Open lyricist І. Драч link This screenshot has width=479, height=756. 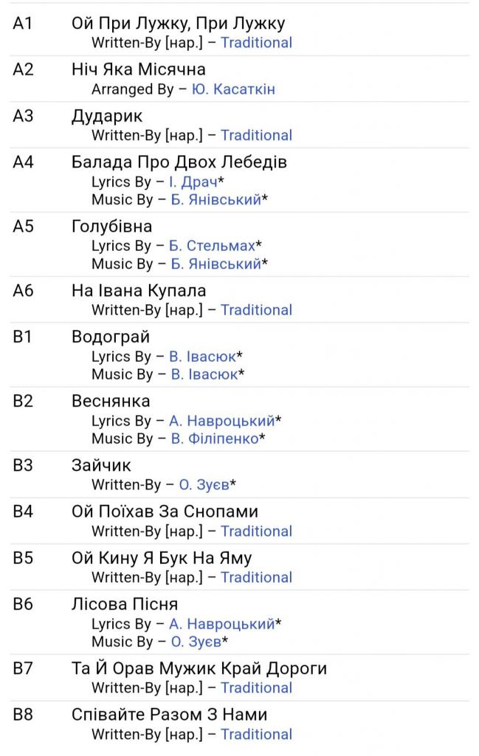pos(193,182)
